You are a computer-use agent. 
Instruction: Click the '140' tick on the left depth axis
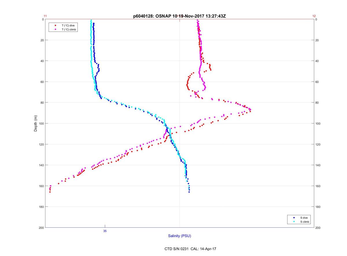click(41, 165)
